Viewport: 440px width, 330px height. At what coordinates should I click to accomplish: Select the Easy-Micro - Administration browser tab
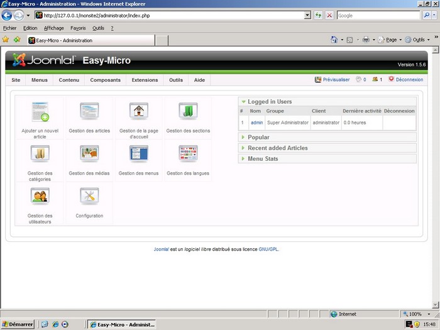(91, 40)
